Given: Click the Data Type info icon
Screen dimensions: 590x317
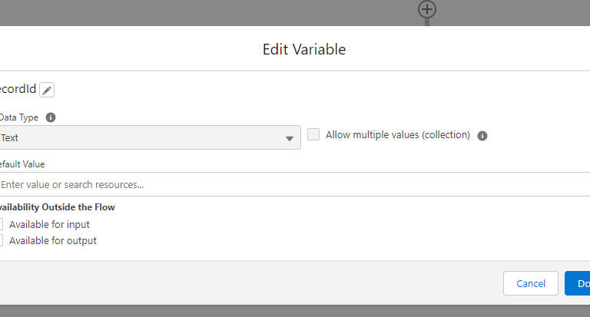Looking at the screenshot, I should point(51,117).
